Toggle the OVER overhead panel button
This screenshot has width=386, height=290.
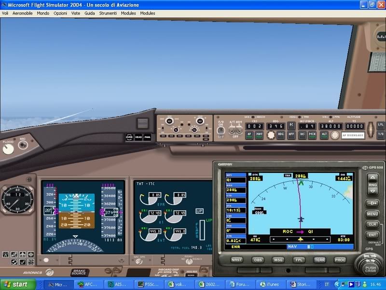pyautogui.click(x=129, y=137)
